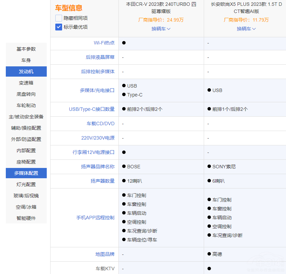Click 后排控制多媒体 parameter link
Image resolution: width=286 pixels, height=274 pixels.
[98, 71]
